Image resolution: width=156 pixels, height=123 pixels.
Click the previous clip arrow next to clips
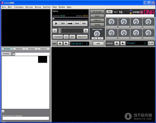click(x=60, y=43)
